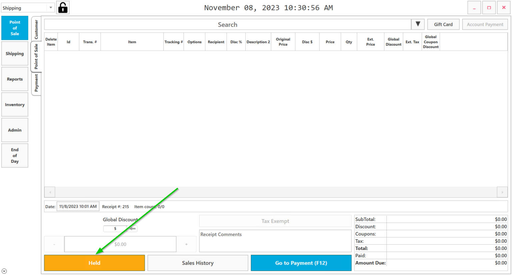Click the Held button
Image resolution: width=512 pixels, height=275 pixels.
click(x=94, y=263)
